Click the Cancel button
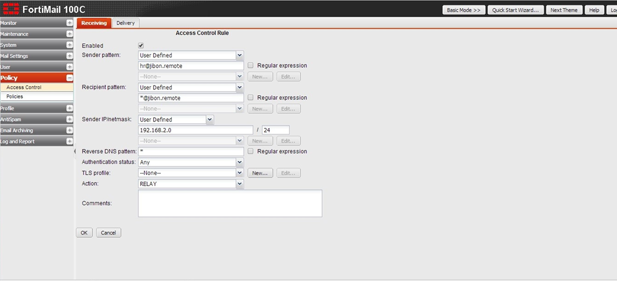Viewport: 617px width, 282px height. pos(108,233)
